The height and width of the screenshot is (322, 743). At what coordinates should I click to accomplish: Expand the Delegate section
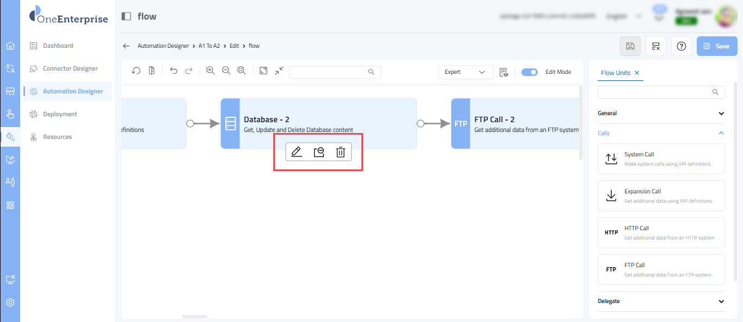pos(721,301)
